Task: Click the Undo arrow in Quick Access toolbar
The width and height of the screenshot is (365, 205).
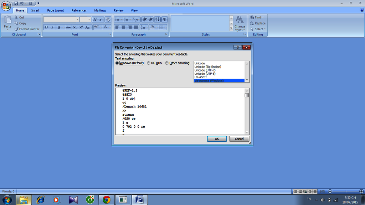Action: [x=22, y=4]
